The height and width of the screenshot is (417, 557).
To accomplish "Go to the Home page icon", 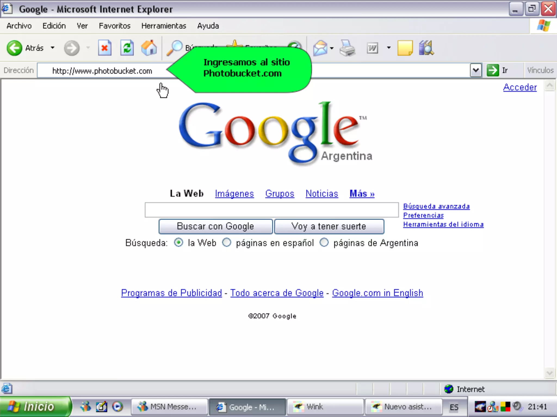I will 149,48.
